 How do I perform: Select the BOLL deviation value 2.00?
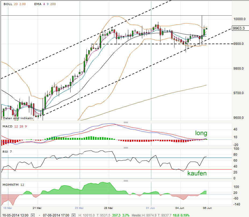point(22,4)
